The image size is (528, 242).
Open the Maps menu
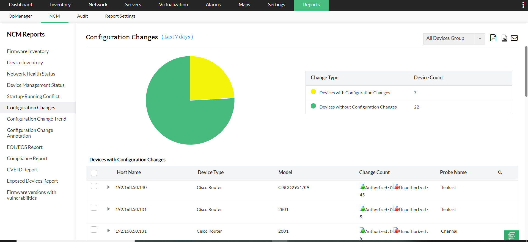point(244,5)
